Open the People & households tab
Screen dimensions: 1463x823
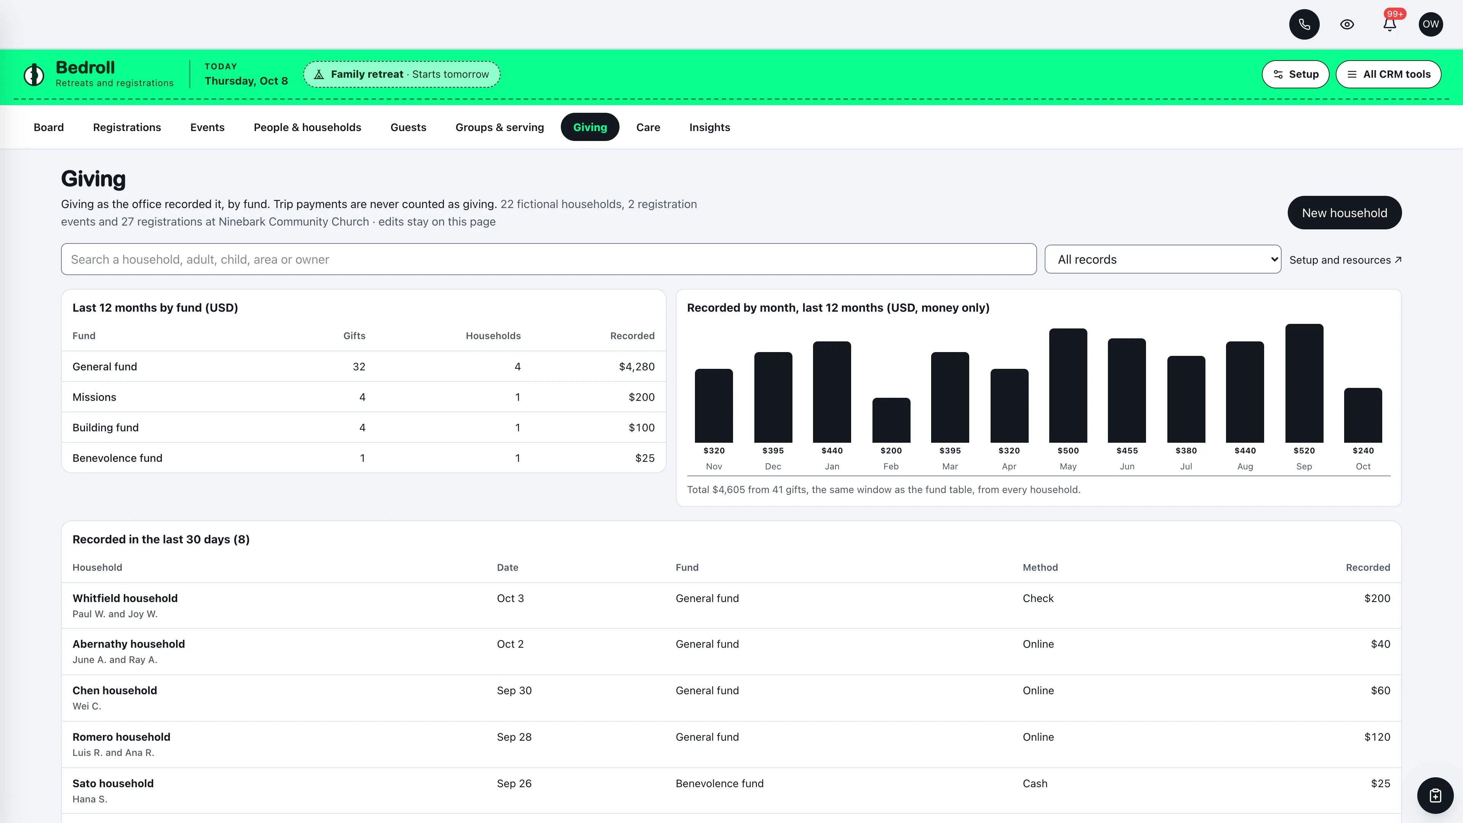(x=307, y=127)
